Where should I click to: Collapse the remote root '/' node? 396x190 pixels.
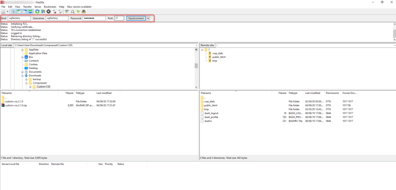(x=202, y=50)
